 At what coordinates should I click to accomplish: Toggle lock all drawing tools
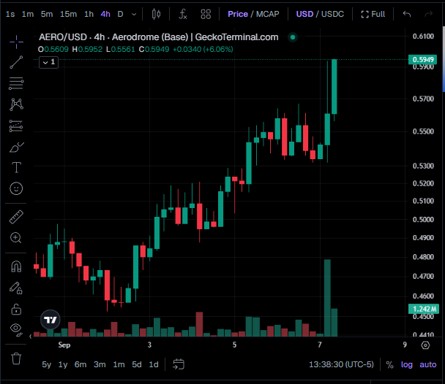[x=16, y=309]
